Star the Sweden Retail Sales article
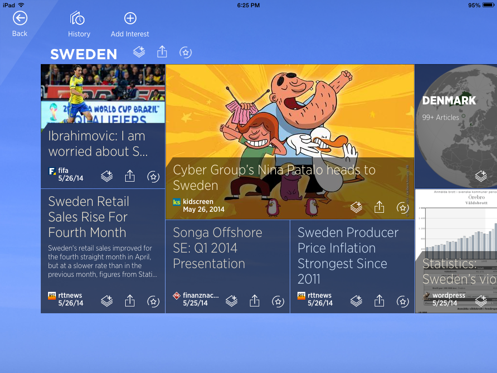This screenshot has width=497, height=373. point(153,302)
